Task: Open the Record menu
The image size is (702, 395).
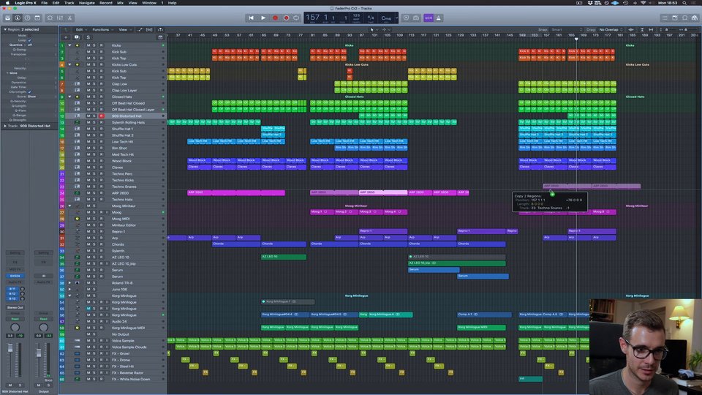Action: 105,3
